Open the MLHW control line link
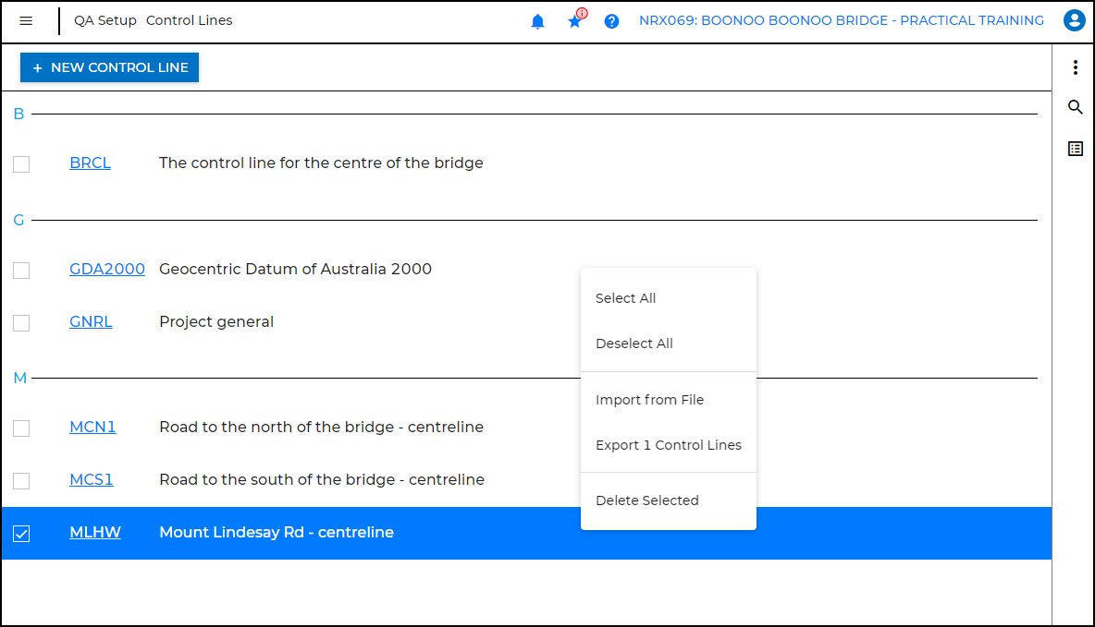Image resolution: width=1095 pixels, height=627 pixels. pyautogui.click(x=95, y=532)
